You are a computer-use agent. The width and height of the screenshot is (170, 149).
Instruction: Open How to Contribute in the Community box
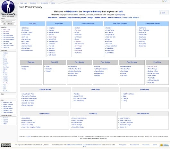tap(77, 120)
